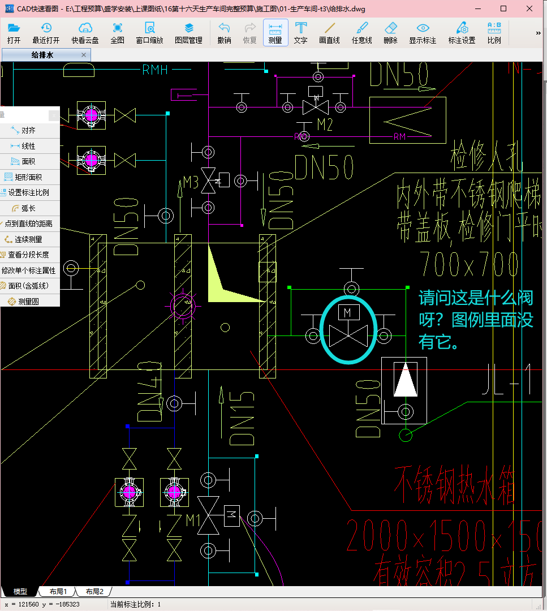Click the M3 valve label

click(x=191, y=182)
